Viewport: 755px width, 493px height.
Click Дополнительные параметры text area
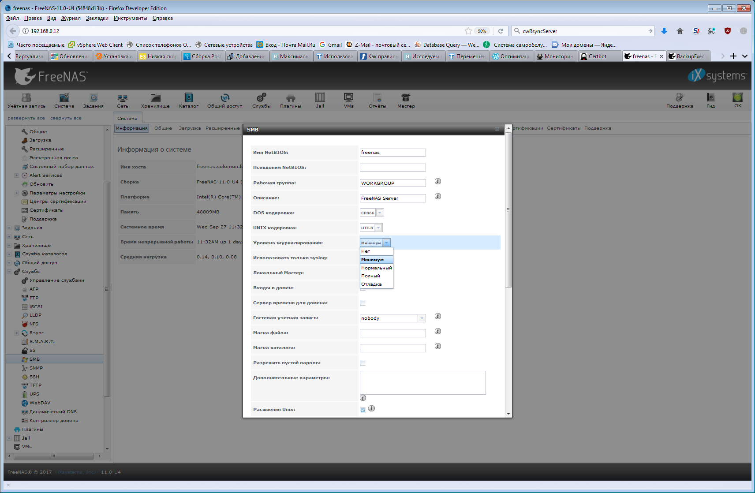pos(422,383)
